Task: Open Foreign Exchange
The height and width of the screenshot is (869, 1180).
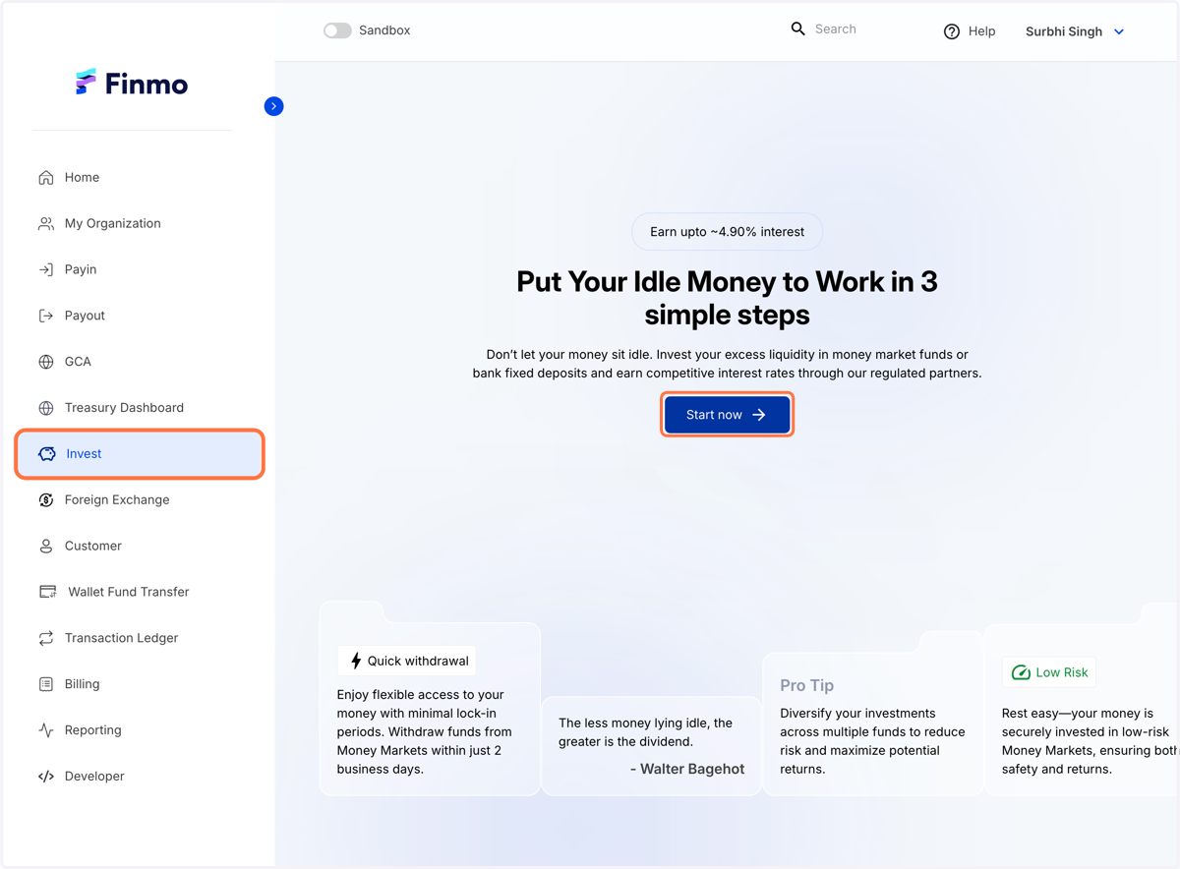Action: coord(140,500)
